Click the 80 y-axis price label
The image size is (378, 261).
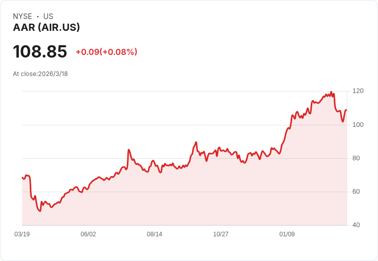(356, 158)
